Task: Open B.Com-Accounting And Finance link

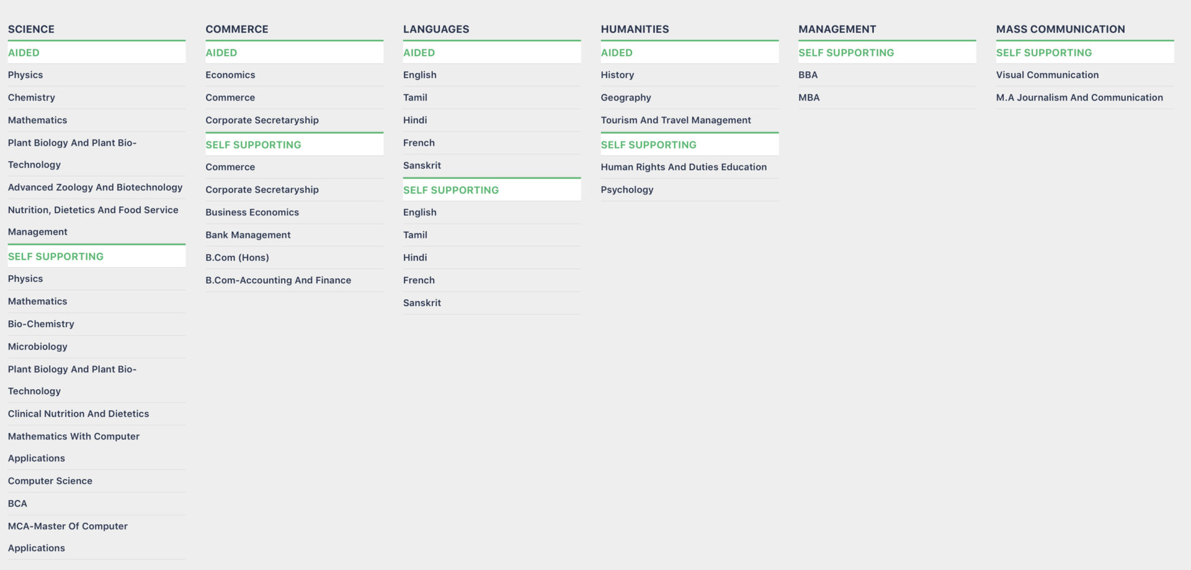Action: (278, 280)
